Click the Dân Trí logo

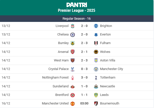pyautogui.click(x=77, y=5)
